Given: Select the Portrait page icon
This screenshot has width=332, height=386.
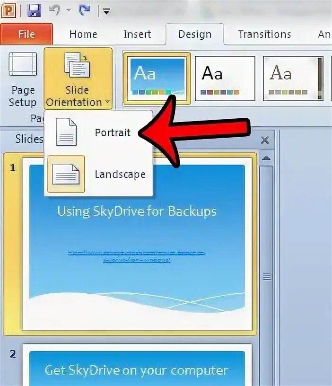Looking at the screenshot, I should [x=66, y=132].
